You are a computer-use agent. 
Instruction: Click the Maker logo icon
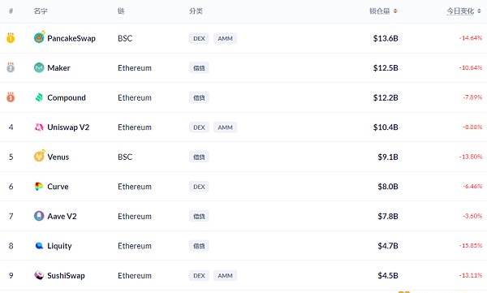tap(39, 67)
